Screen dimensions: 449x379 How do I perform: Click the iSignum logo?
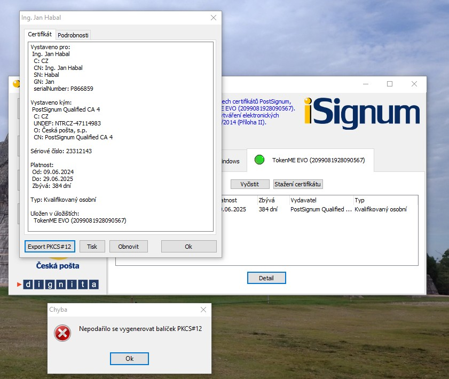[361, 112]
